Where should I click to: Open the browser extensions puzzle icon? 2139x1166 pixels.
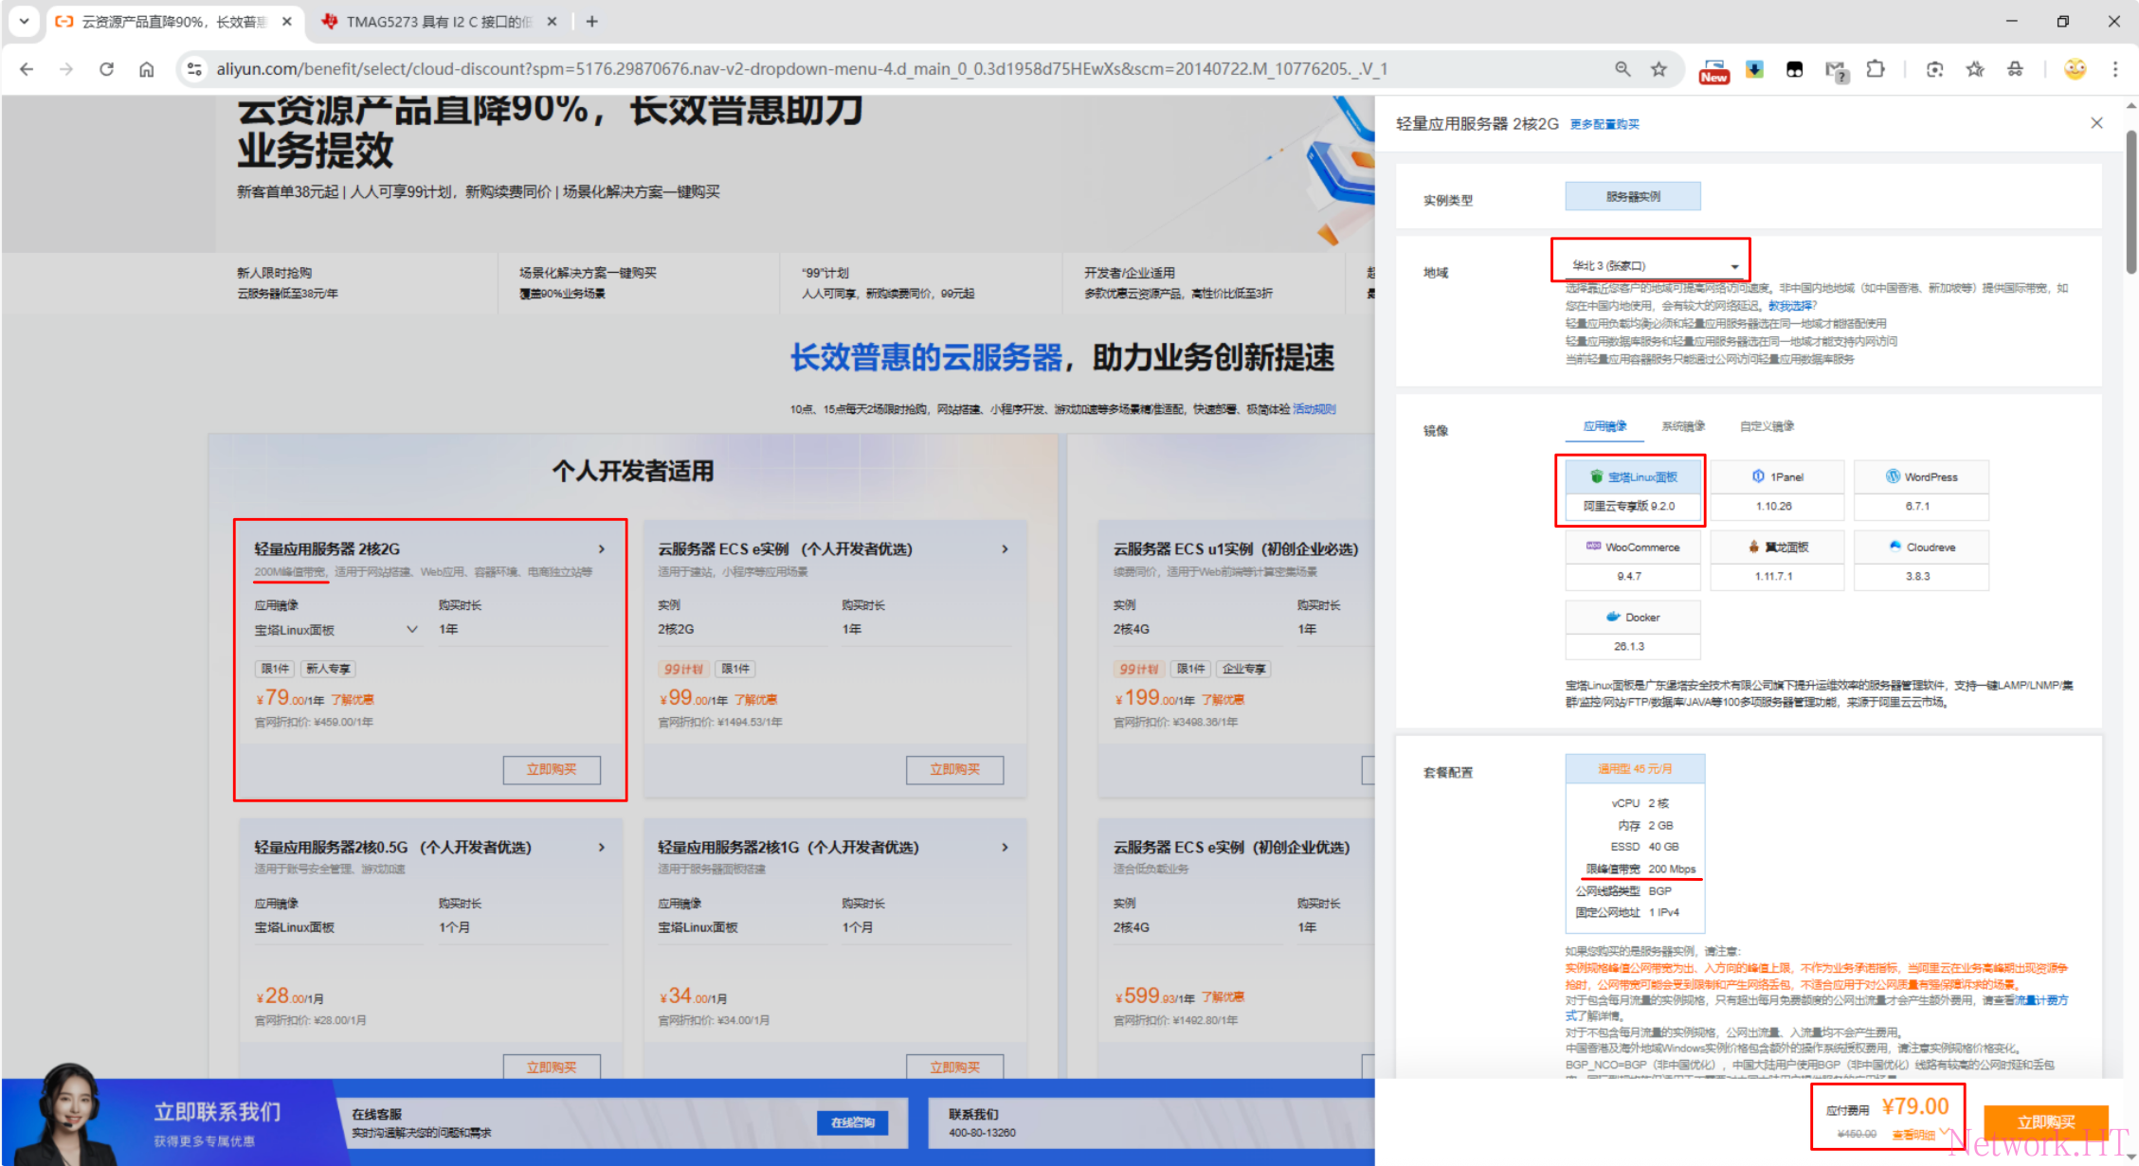tap(1875, 69)
